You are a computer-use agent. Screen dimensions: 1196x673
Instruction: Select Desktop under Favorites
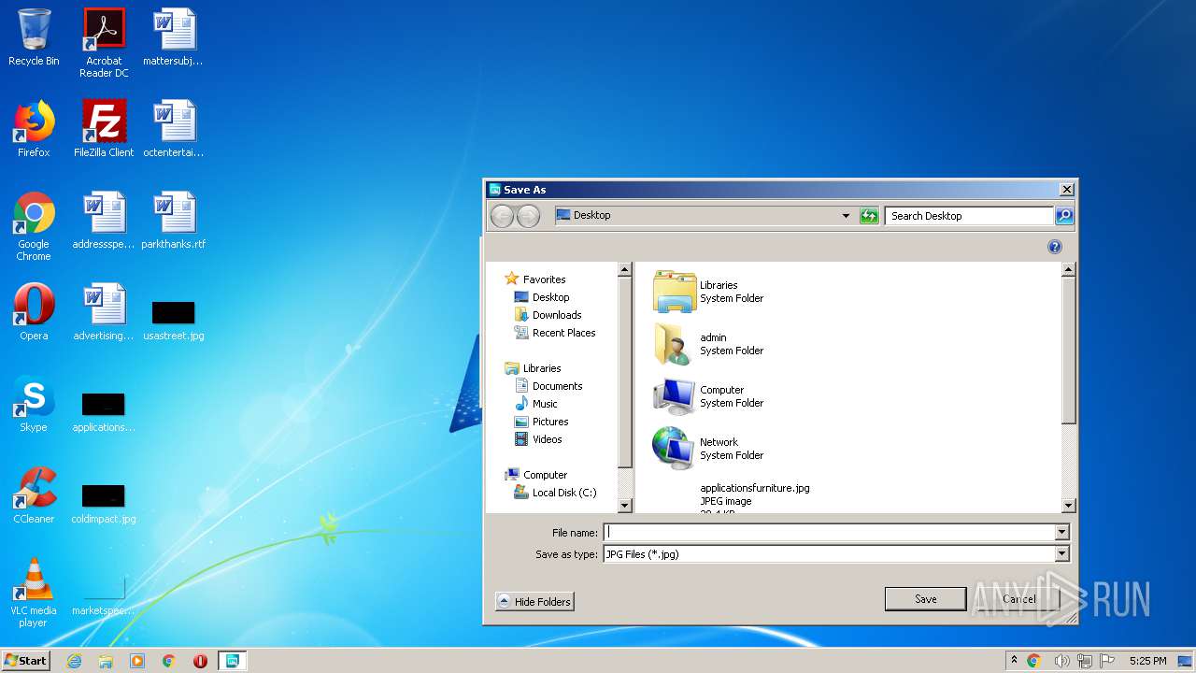(x=542, y=297)
